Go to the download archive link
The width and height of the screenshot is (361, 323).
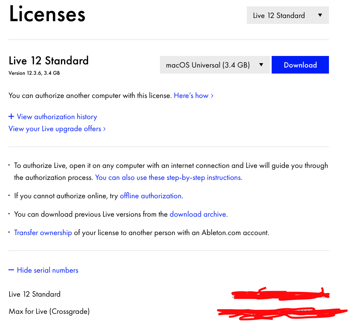(198, 214)
